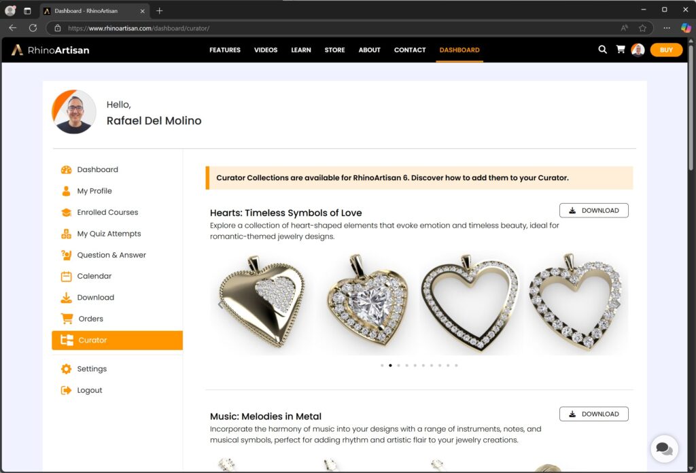Go to My Profile link

pyautogui.click(x=94, y=191)
